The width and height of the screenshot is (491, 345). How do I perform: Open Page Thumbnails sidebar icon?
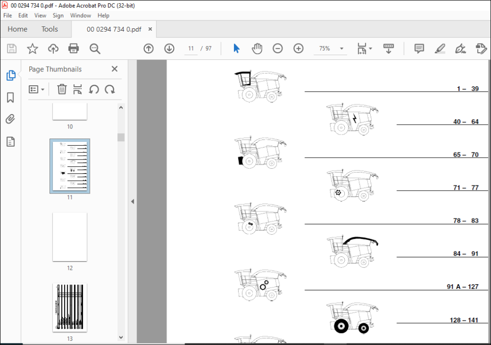pyautogui.click(x=11, y=75)
